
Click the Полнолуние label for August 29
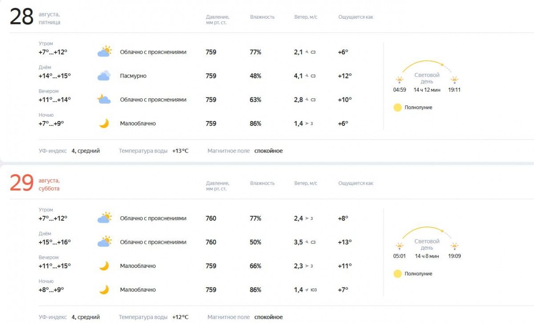point(418,274)
